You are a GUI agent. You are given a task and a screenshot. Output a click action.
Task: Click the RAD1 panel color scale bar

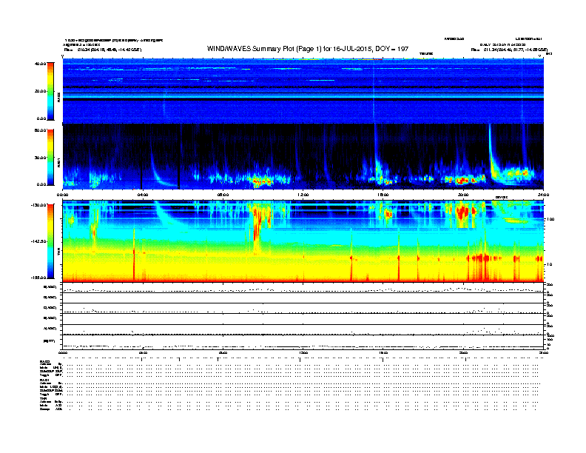coord(50,158)
